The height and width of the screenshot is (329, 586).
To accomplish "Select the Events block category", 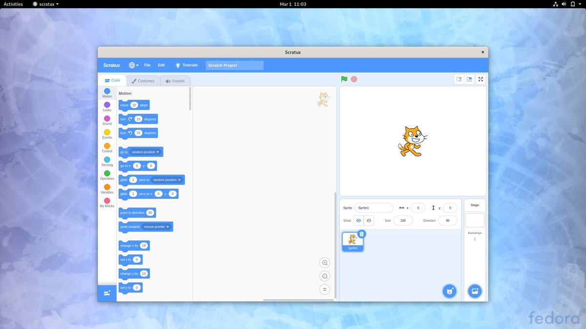I will tap(107, 134).
